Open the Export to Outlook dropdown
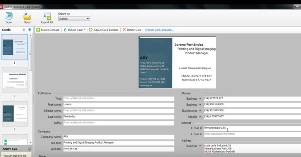 point(74,19)
